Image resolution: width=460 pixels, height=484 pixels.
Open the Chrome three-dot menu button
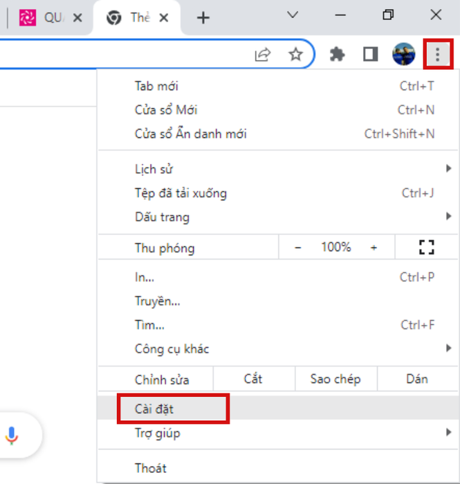tap(437, 55)
